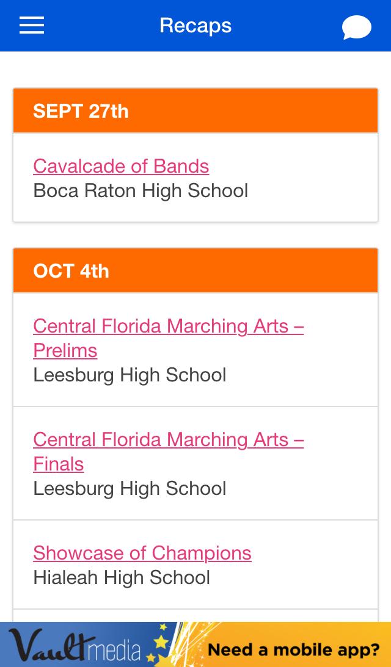The height and width of the screenshot is (667, 391).
Task: Click the Boca Raton High School location text
Action: 141,191
